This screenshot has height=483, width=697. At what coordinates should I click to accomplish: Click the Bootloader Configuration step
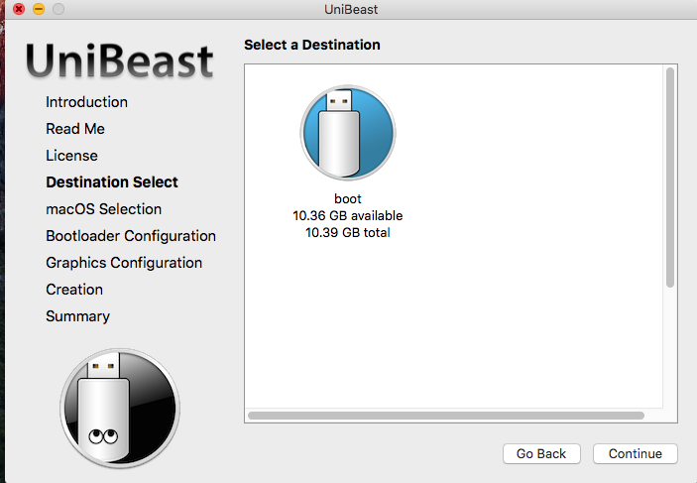click(x=131, y=236)
